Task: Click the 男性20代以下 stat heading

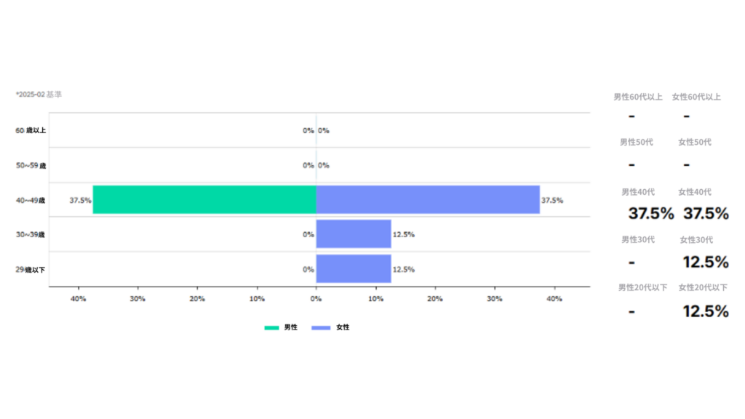Action: click(642, 287)
